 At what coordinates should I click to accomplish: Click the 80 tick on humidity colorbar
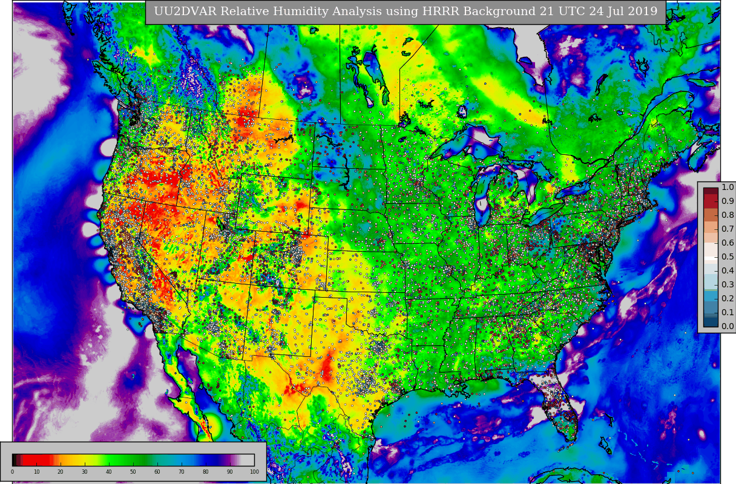pos(206,472)
